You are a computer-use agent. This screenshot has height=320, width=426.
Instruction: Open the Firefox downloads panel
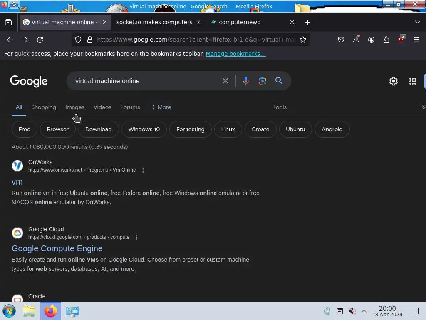tap(356, 40)
